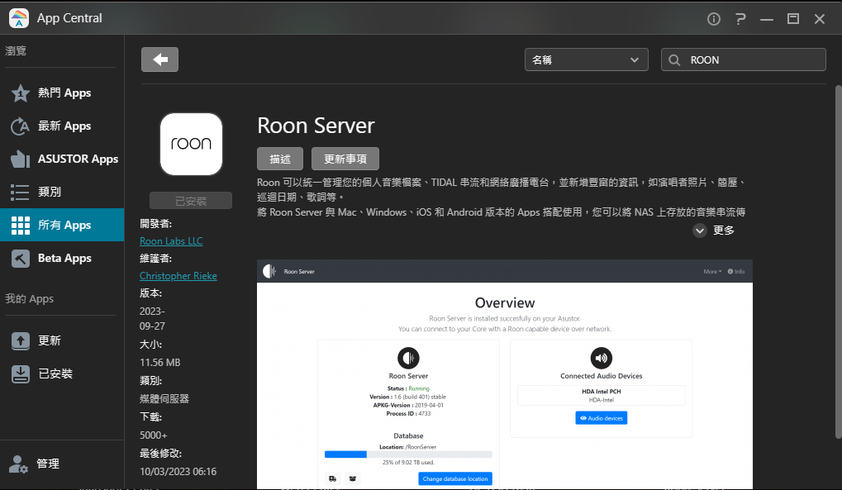Click the Roon Server circular icon in screenshot
This screenshot has width=842, height=490.
408,358
